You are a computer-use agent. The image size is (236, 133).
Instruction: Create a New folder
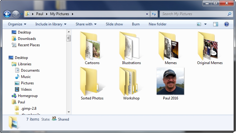coord(158,24)
